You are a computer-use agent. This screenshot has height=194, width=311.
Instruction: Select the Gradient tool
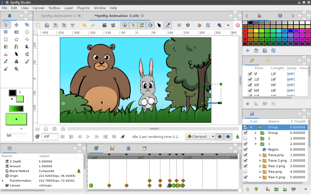point(6,47)
